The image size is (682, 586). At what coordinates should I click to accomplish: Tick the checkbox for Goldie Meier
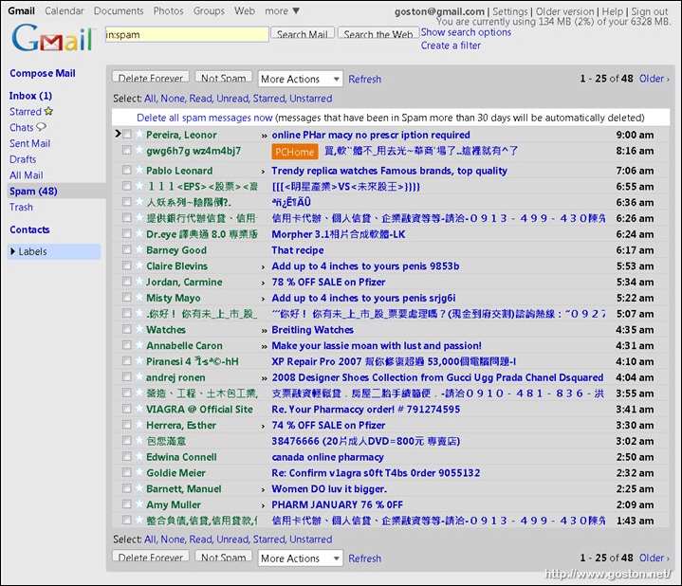click(x=126, y=472)
